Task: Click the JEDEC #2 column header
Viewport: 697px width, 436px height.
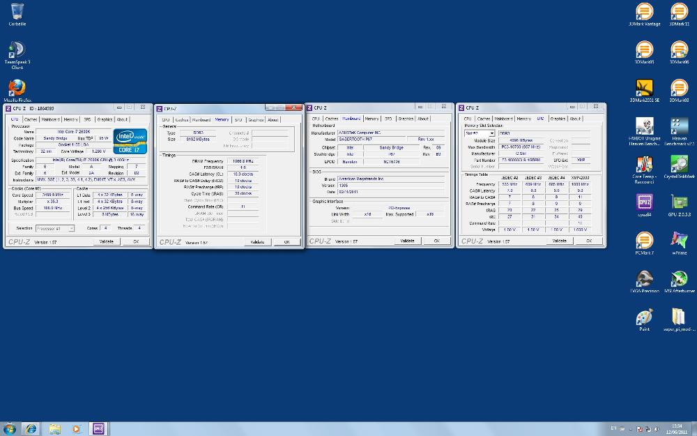Action: (510, 177)
